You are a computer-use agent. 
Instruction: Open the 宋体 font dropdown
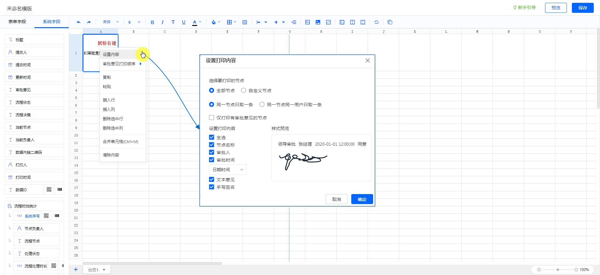pos(111,22)
